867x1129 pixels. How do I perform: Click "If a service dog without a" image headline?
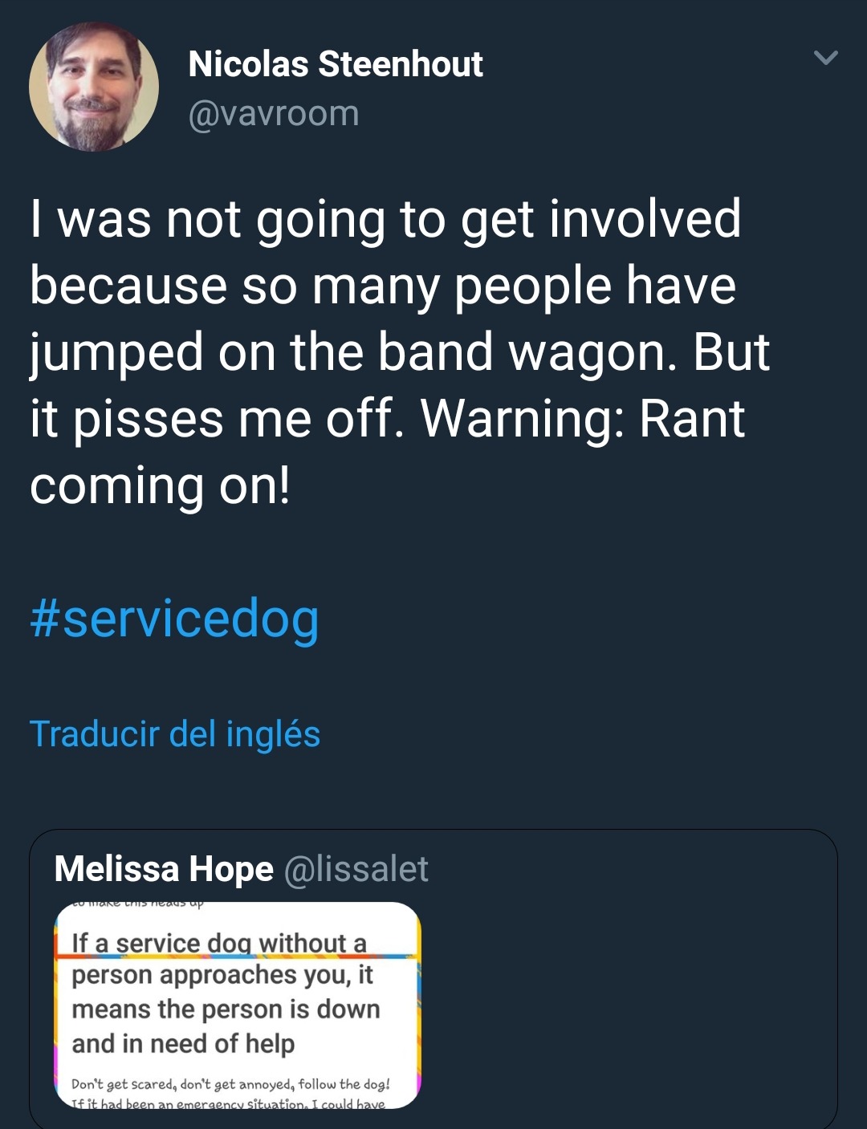219,943
